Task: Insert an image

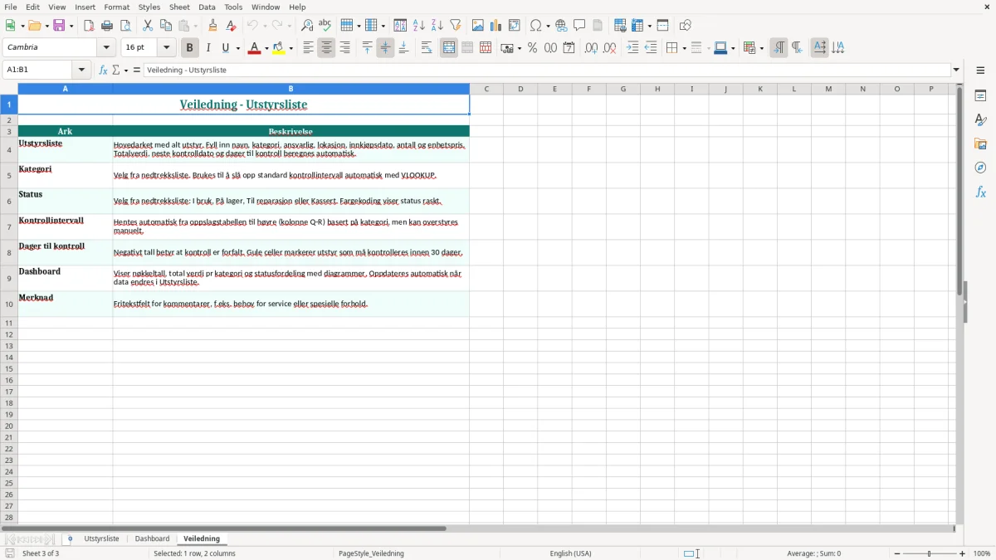Action: click(x=478, y=26)
